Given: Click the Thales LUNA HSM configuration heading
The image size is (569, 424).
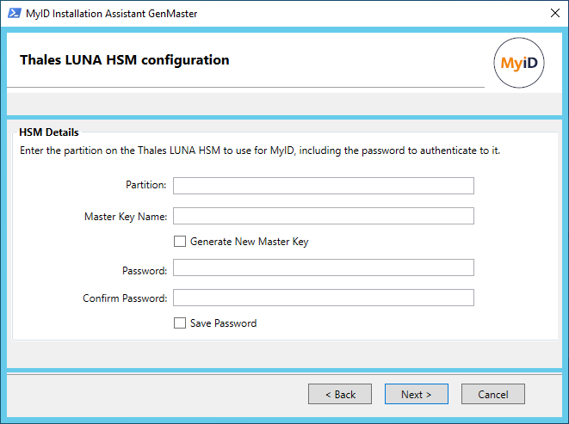Looking at the screenshot, I should coord(125,60).
